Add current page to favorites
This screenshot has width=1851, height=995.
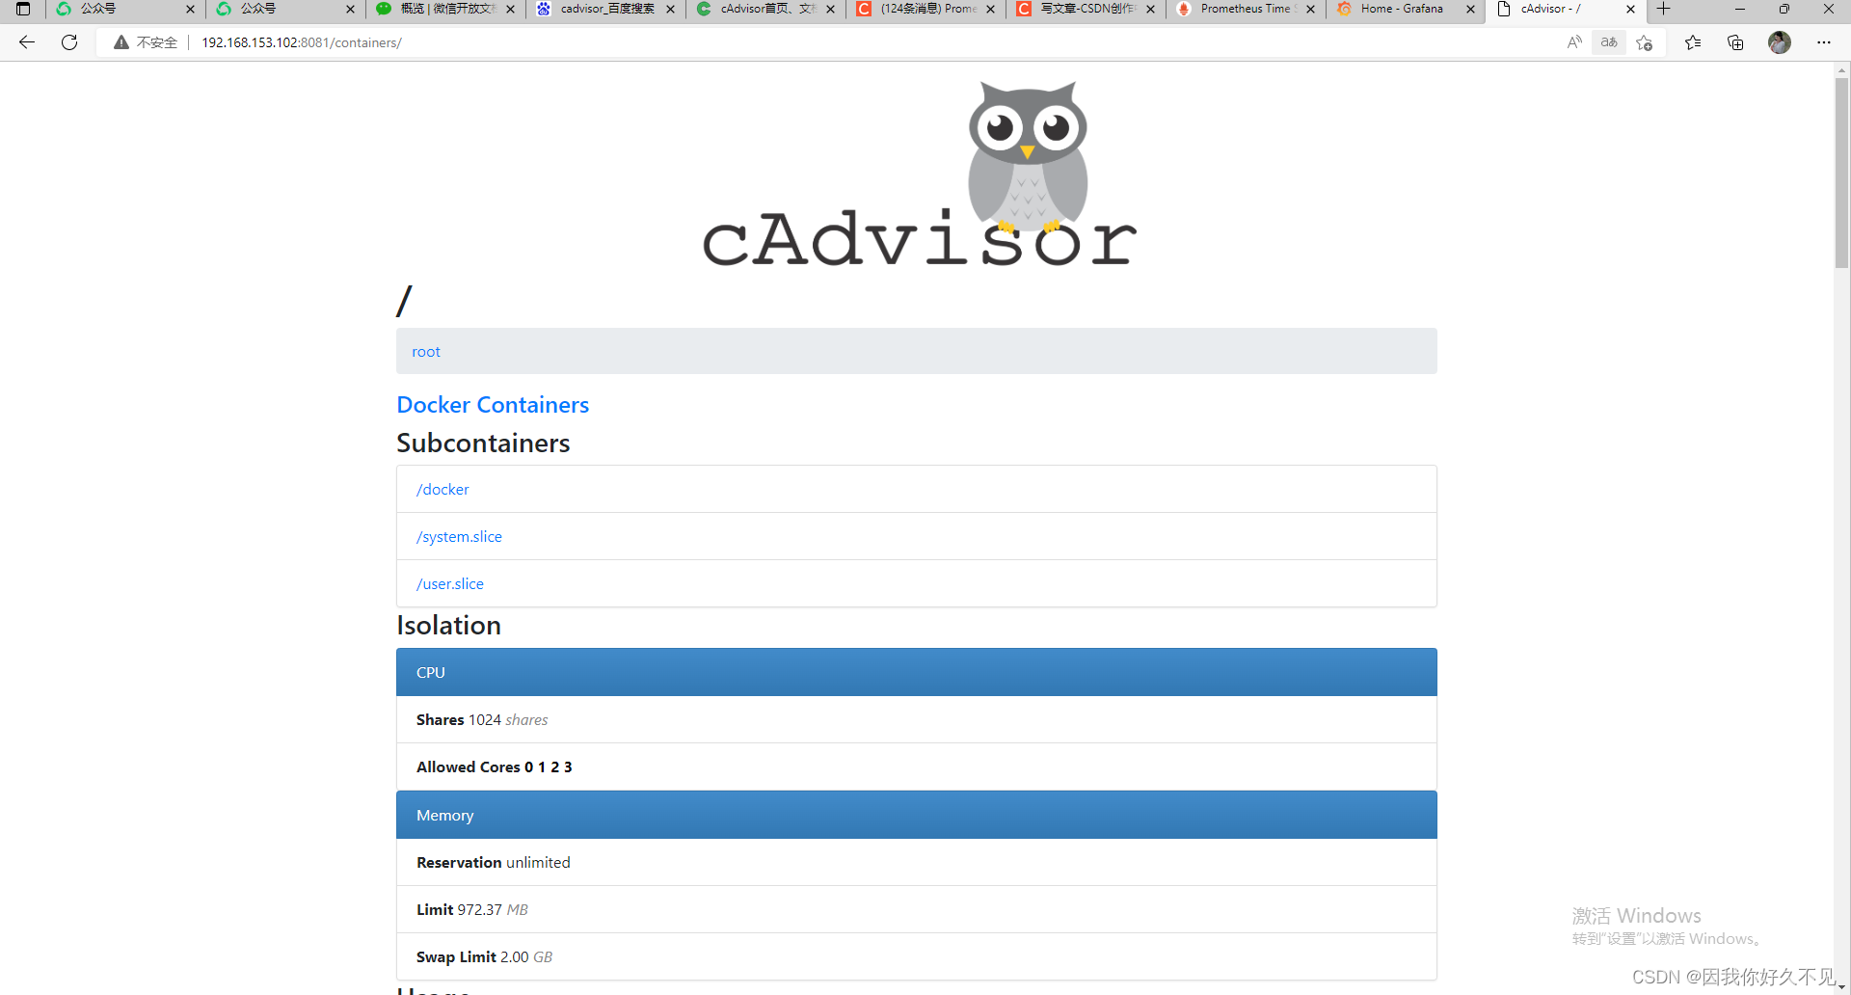coord(1645,42)
